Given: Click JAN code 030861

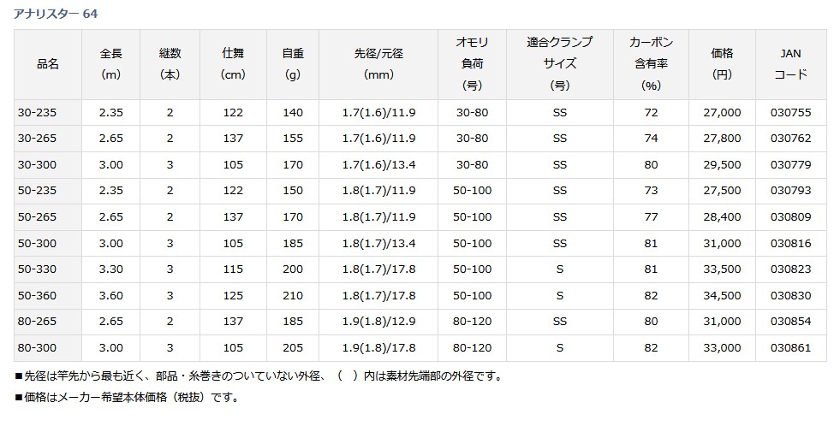Looking at the screenshot, I should point(791,348).
